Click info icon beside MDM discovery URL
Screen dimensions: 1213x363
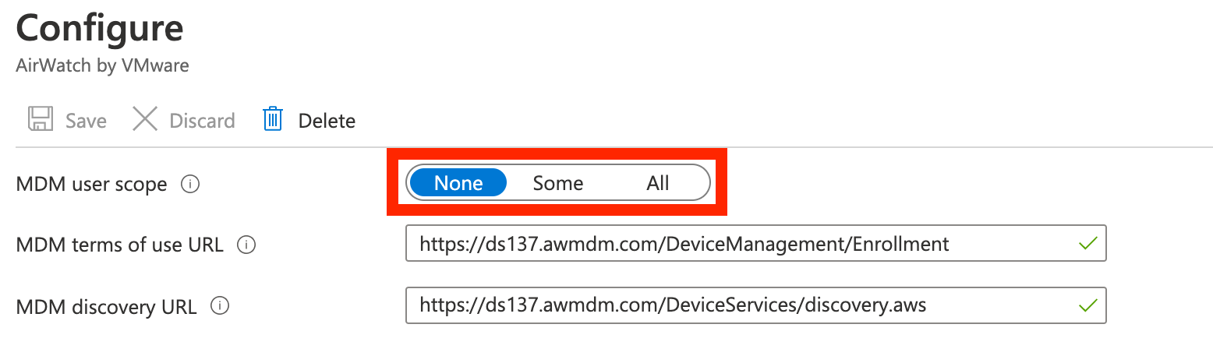click(220, 305)
